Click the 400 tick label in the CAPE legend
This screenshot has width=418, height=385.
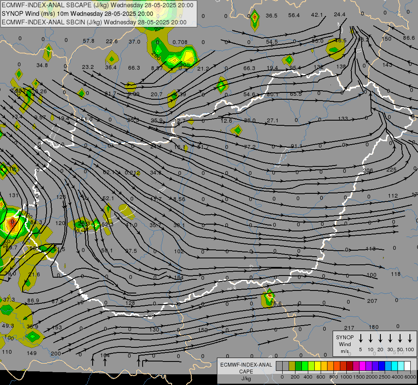point(308,377)
